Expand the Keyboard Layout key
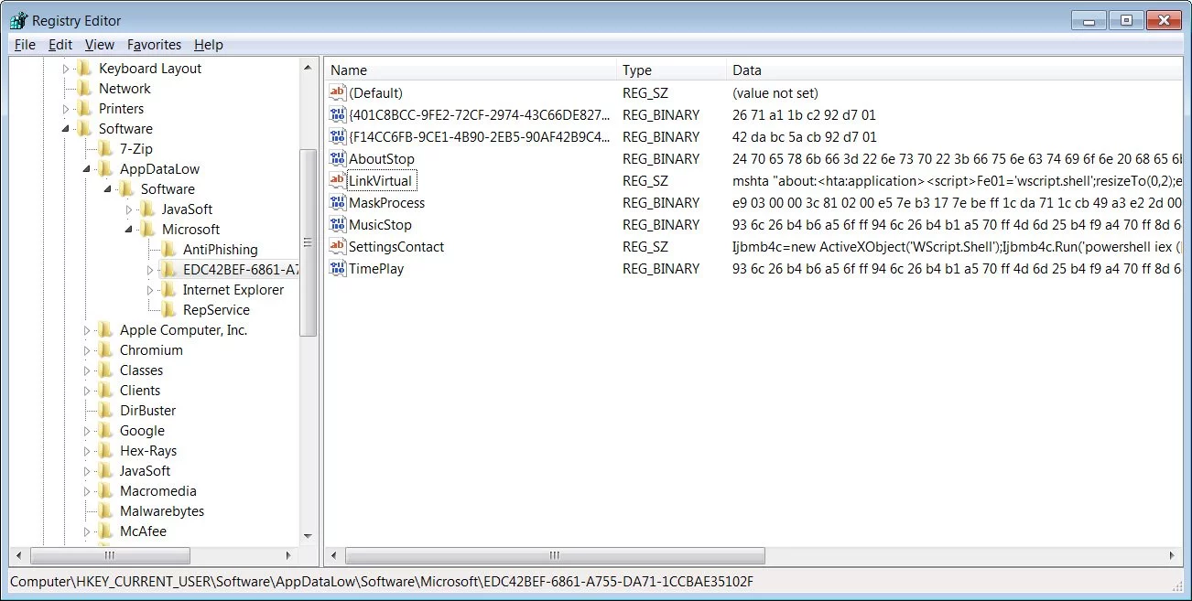Image resolution: width=1192 pixels, height=601 pixels. pyautogui.click(x=66, y=69)
